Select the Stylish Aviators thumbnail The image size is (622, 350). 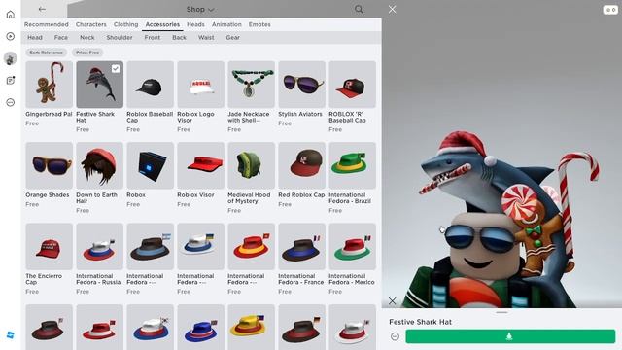click(302, 85)
